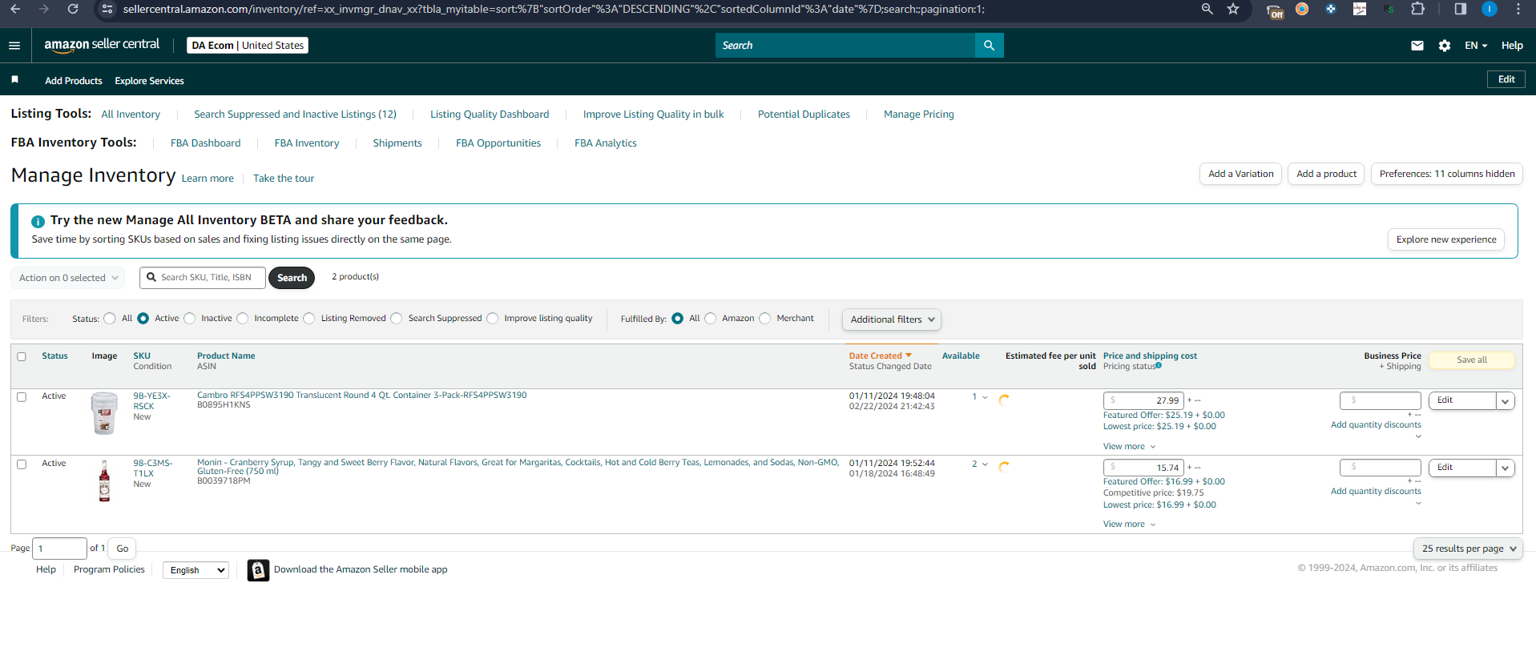Go to Shipments
This screenshot has height=651, width=1536.
(x=397, y=143)
